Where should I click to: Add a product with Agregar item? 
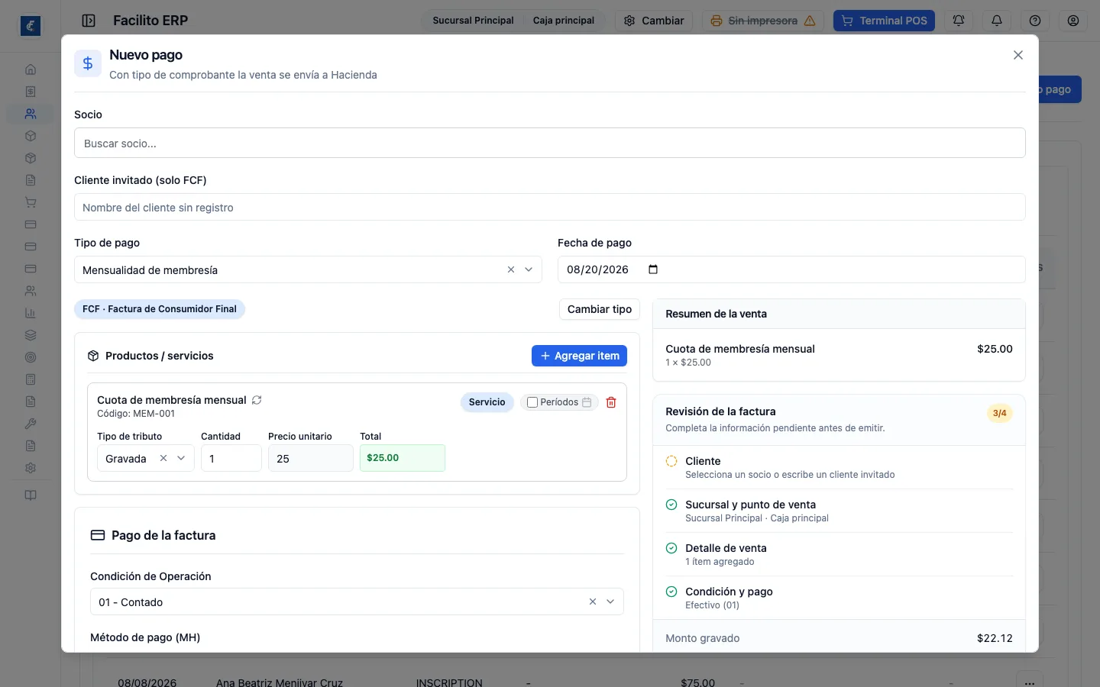[x=580, y=356]
